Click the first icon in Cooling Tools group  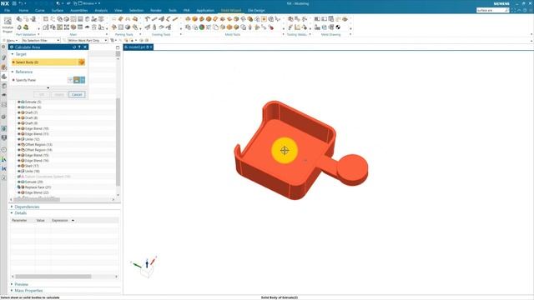tap(147, 19)
